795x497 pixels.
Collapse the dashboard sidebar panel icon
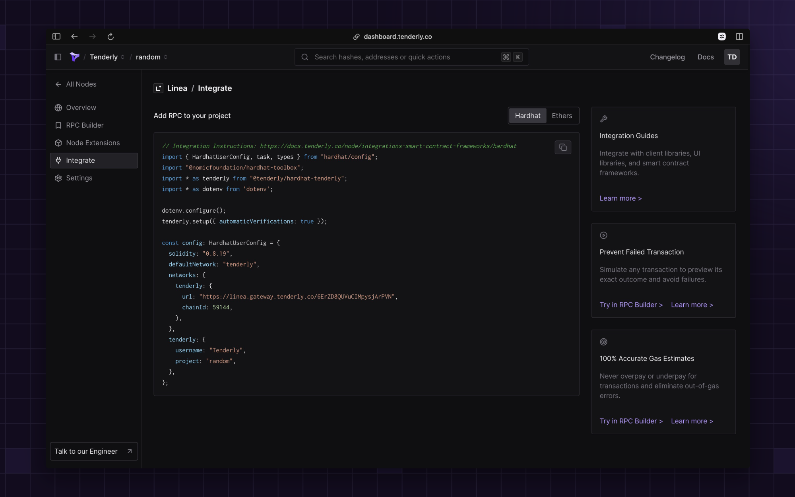click(58, 57)
